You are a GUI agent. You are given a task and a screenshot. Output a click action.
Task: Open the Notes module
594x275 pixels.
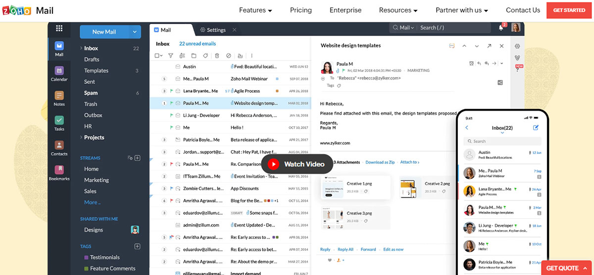tap(59, 98)
